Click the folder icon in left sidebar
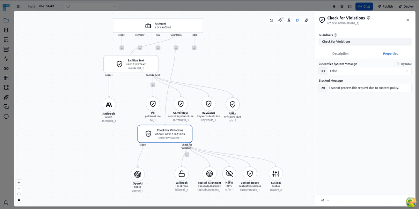The image size is (419, 209). point(6,20)
